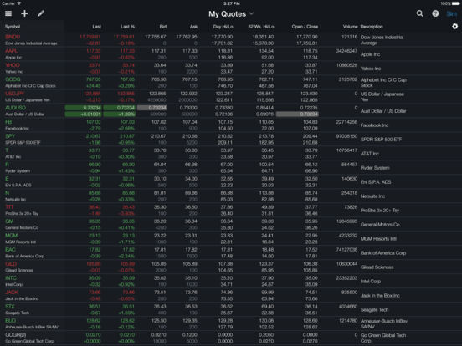The height and width of the screenshot is (346, 462).
Task: Select the YHOO symbol
Action: (x=13, y=65)
